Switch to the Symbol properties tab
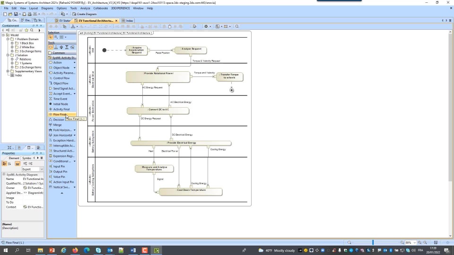This screenshot has height=255, width=454. point(26,158)
